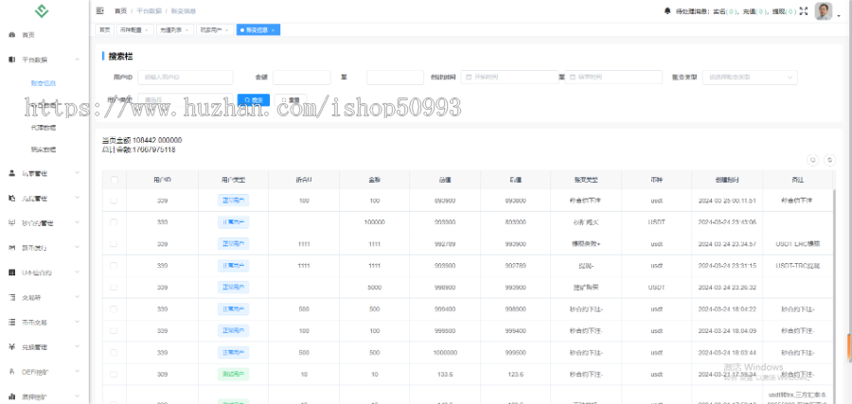852x404 pixels.
Task: Check the row dated 2024-03-25 00:11:51
Action: click(x=114, y=201)
